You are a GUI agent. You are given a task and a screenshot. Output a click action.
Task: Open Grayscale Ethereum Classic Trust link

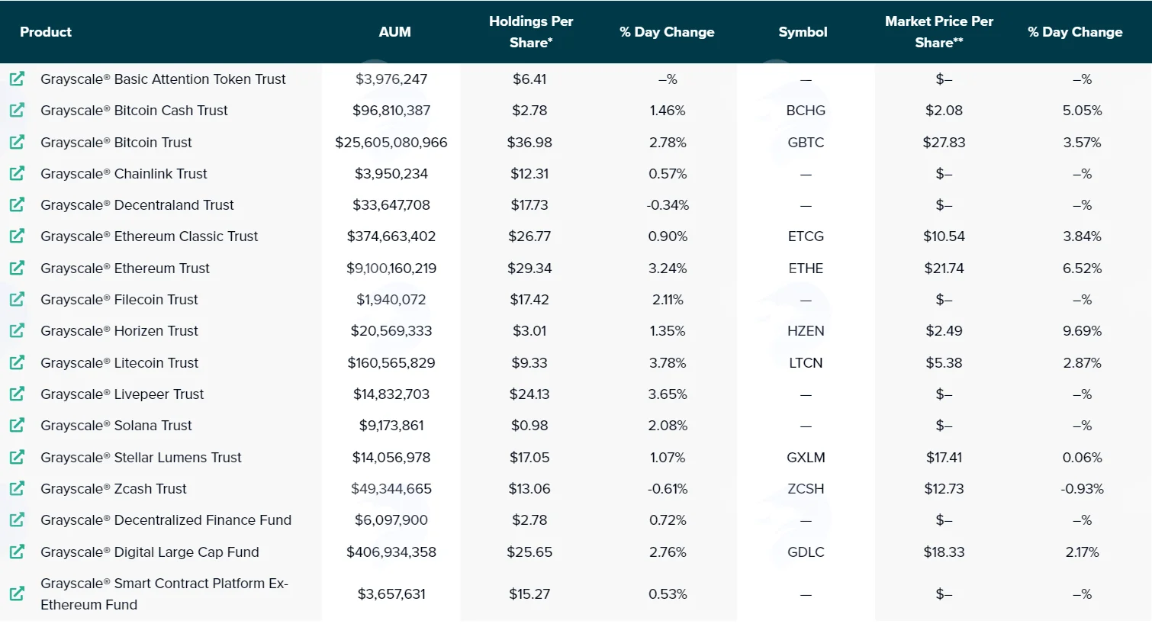(x=150, y=236)
